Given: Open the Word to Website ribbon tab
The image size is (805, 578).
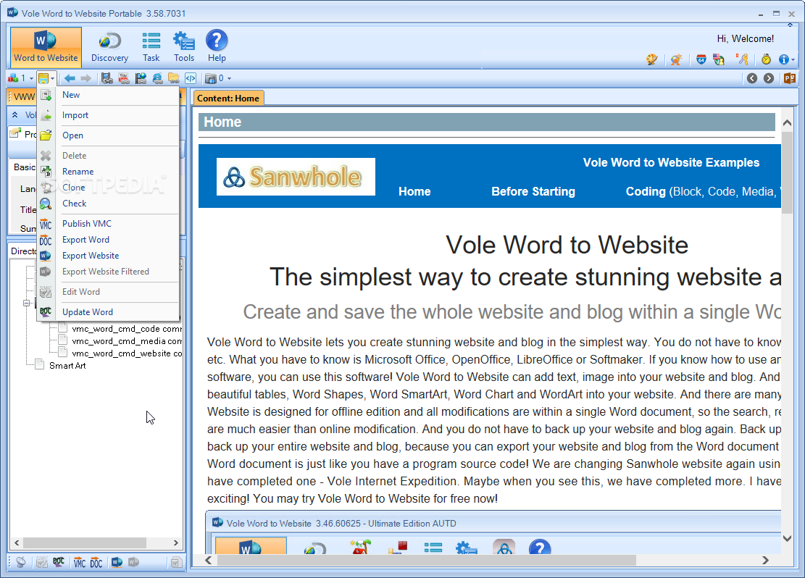Looking at the screenshot, I should click(x=46, y=47).
